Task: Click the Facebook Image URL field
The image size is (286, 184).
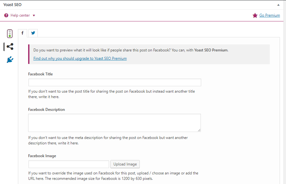Action: [69, 164]
